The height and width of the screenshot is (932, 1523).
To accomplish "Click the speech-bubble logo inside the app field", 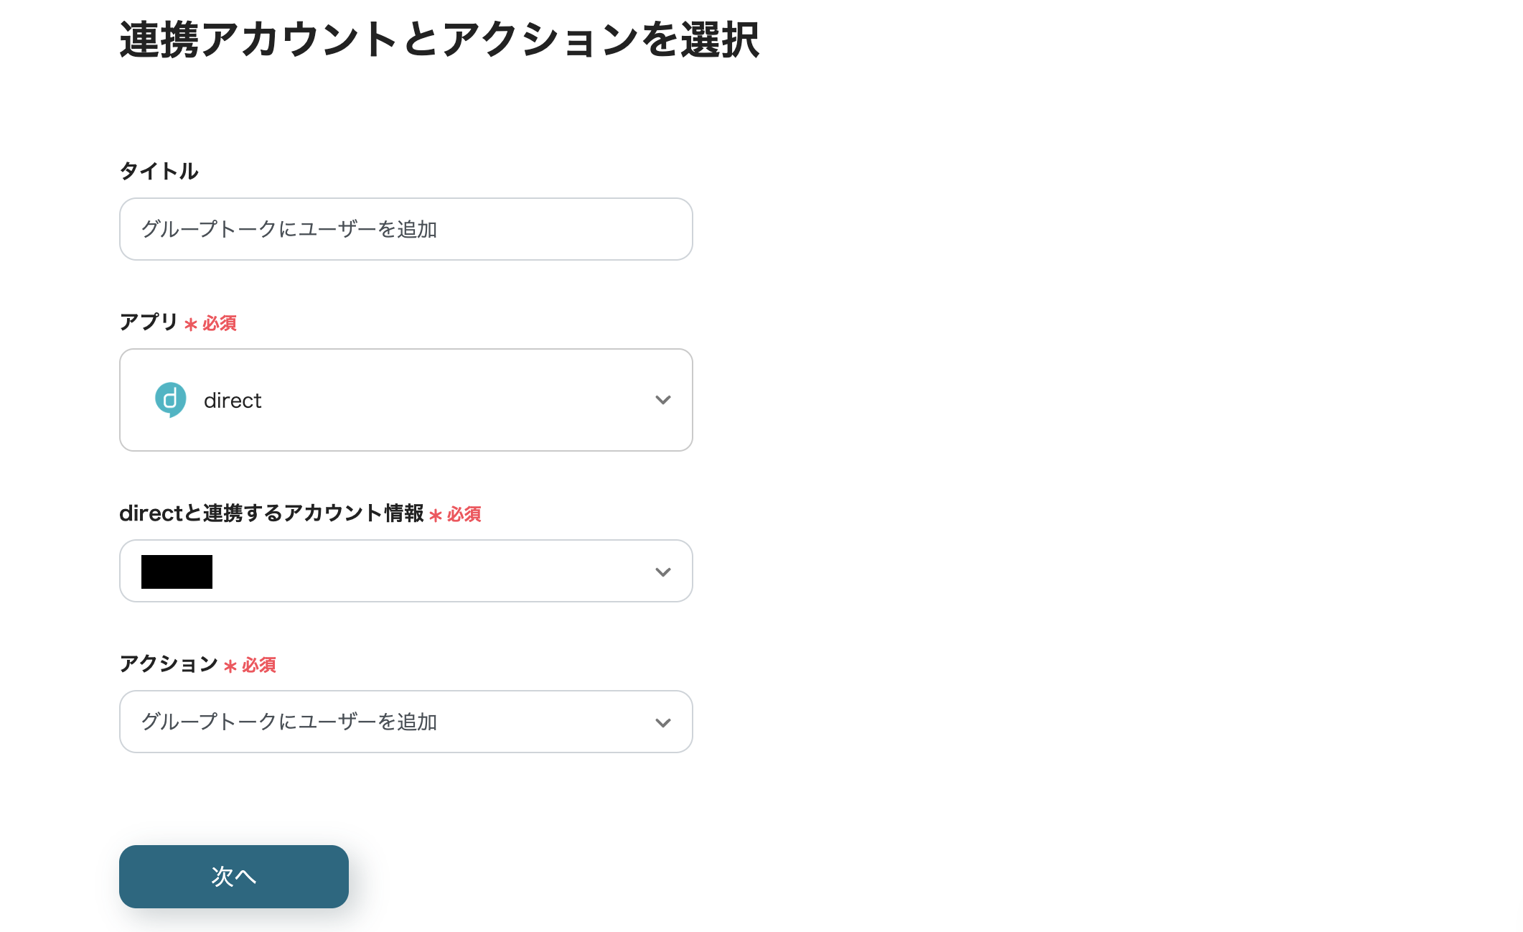I will (x=170, y=400).
